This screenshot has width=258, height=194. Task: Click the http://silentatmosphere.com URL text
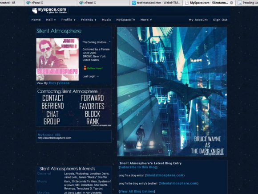click(x=54, y=138)
